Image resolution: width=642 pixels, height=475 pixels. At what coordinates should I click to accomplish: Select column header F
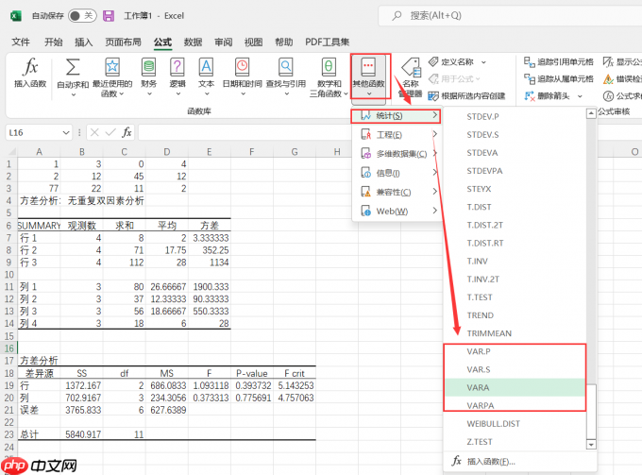tap(252, 152)
